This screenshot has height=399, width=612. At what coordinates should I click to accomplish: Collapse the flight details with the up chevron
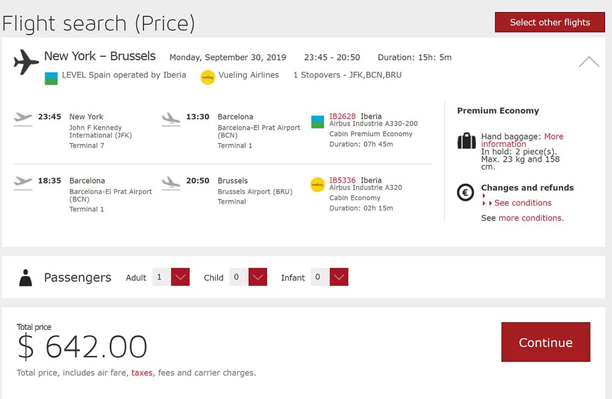[x=589, y=62]
